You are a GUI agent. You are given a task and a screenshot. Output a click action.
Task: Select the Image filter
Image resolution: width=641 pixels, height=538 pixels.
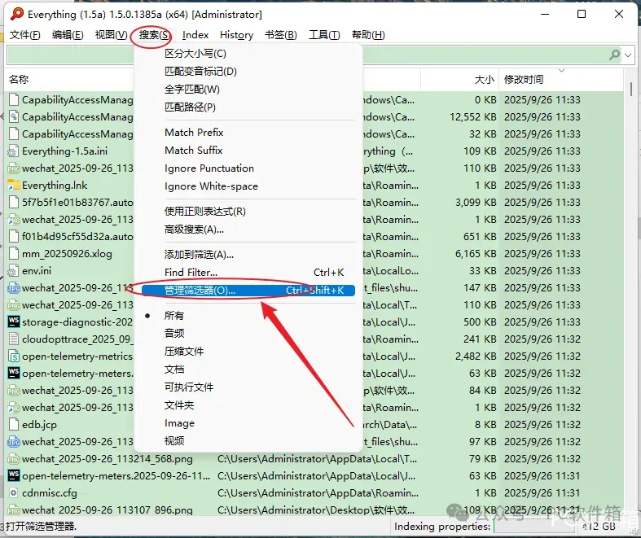coord(248,423)
